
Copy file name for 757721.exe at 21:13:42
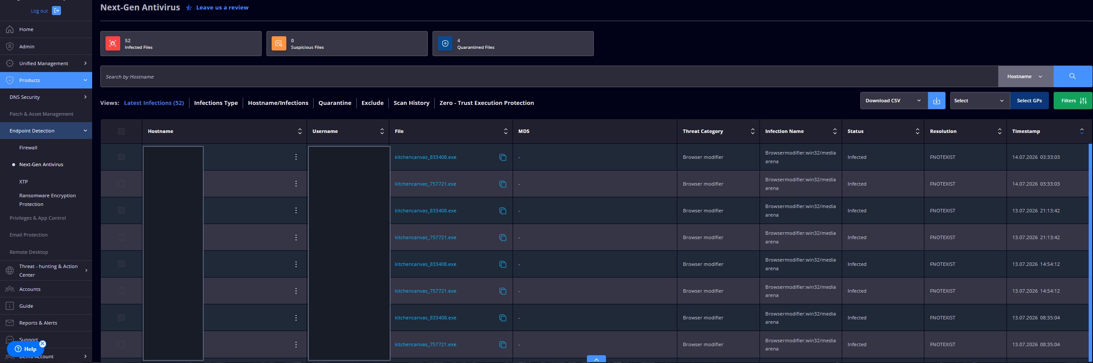click(503, 237)
